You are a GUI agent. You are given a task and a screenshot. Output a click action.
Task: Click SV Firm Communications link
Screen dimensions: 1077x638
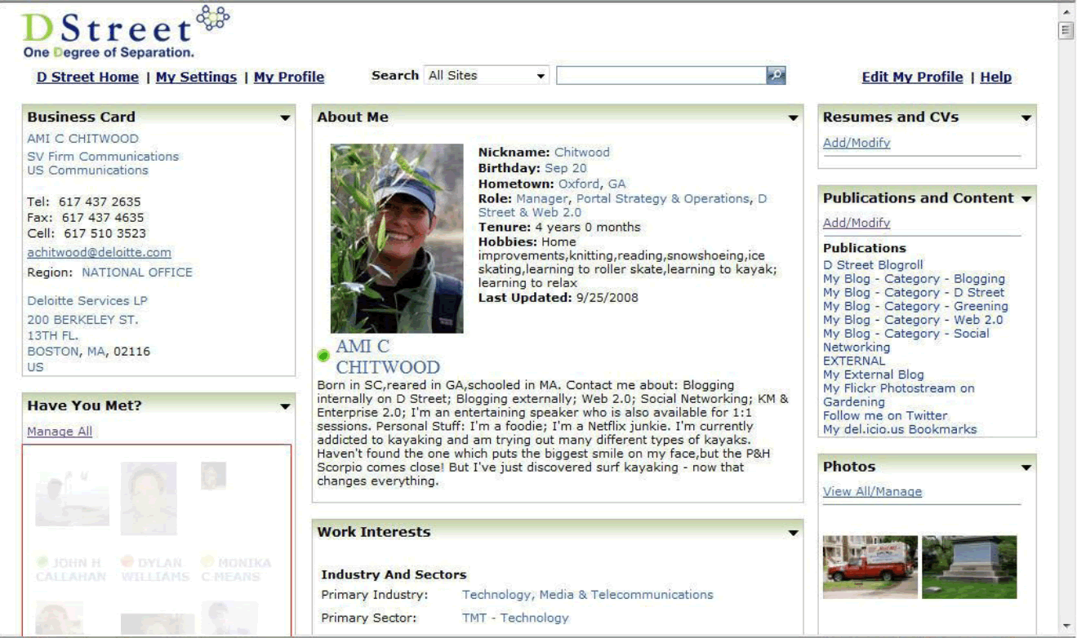coord(103,157)
